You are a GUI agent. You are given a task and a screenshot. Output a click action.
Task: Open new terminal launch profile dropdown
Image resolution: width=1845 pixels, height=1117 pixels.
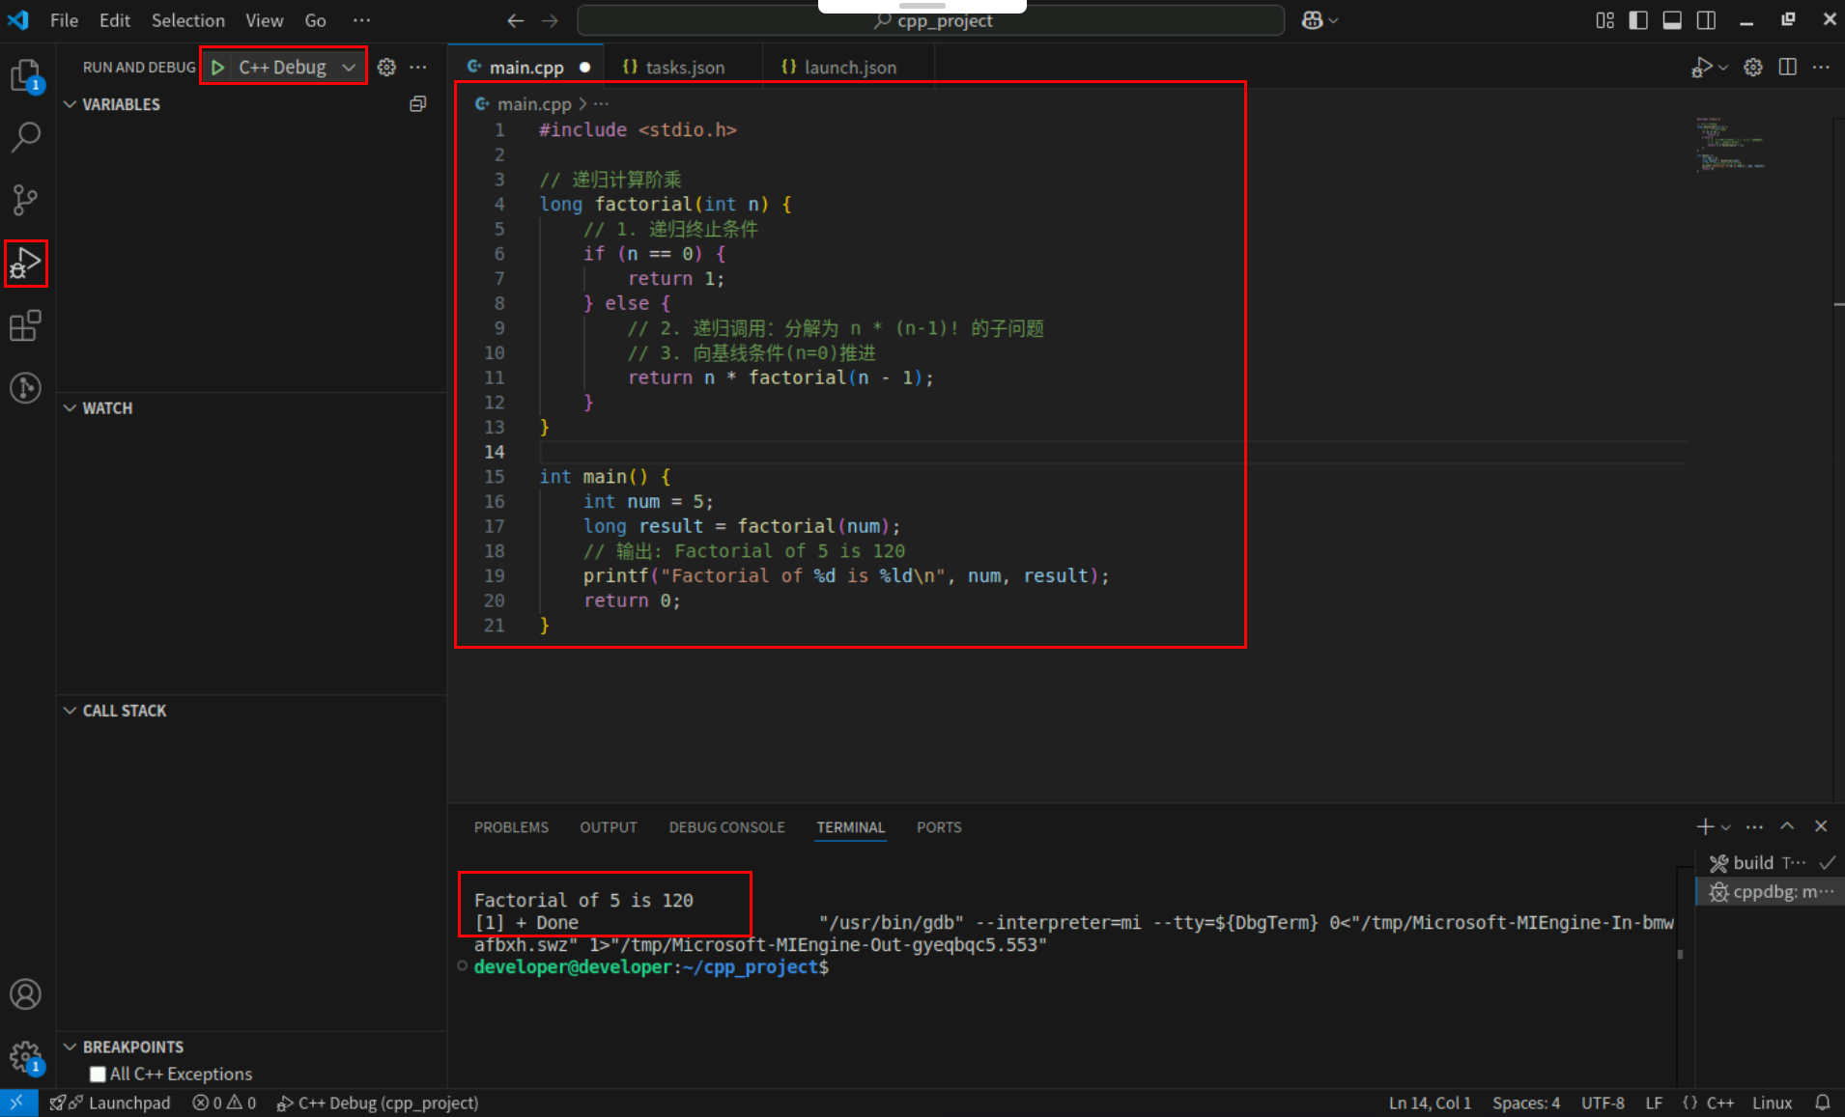coord(1726,827)
